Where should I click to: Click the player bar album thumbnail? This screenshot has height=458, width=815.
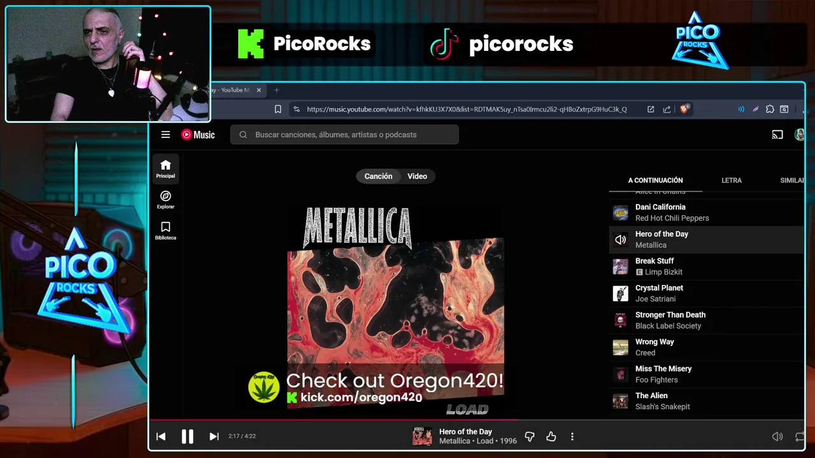(x=422, y=436)
